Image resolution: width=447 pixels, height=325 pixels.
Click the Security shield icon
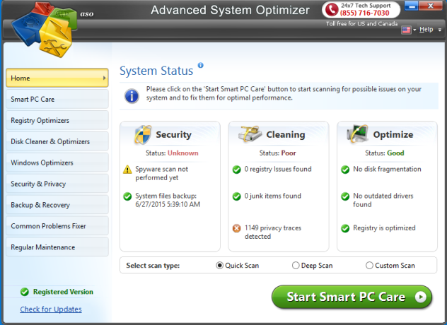[143, 134]
